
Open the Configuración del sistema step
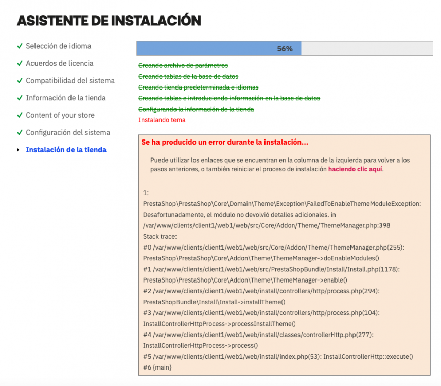coord(68,132)
